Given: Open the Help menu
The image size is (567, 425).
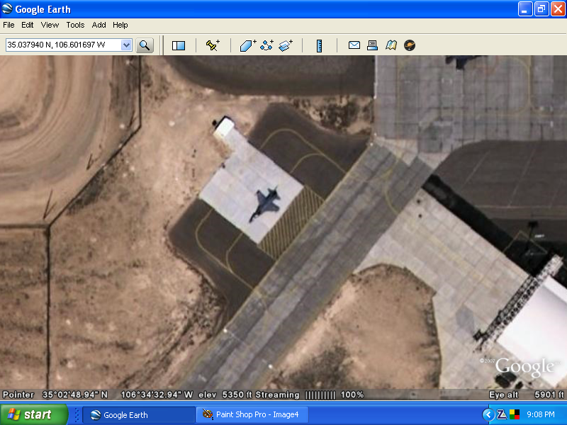Looking at the screenshot, I should point(120,25).
